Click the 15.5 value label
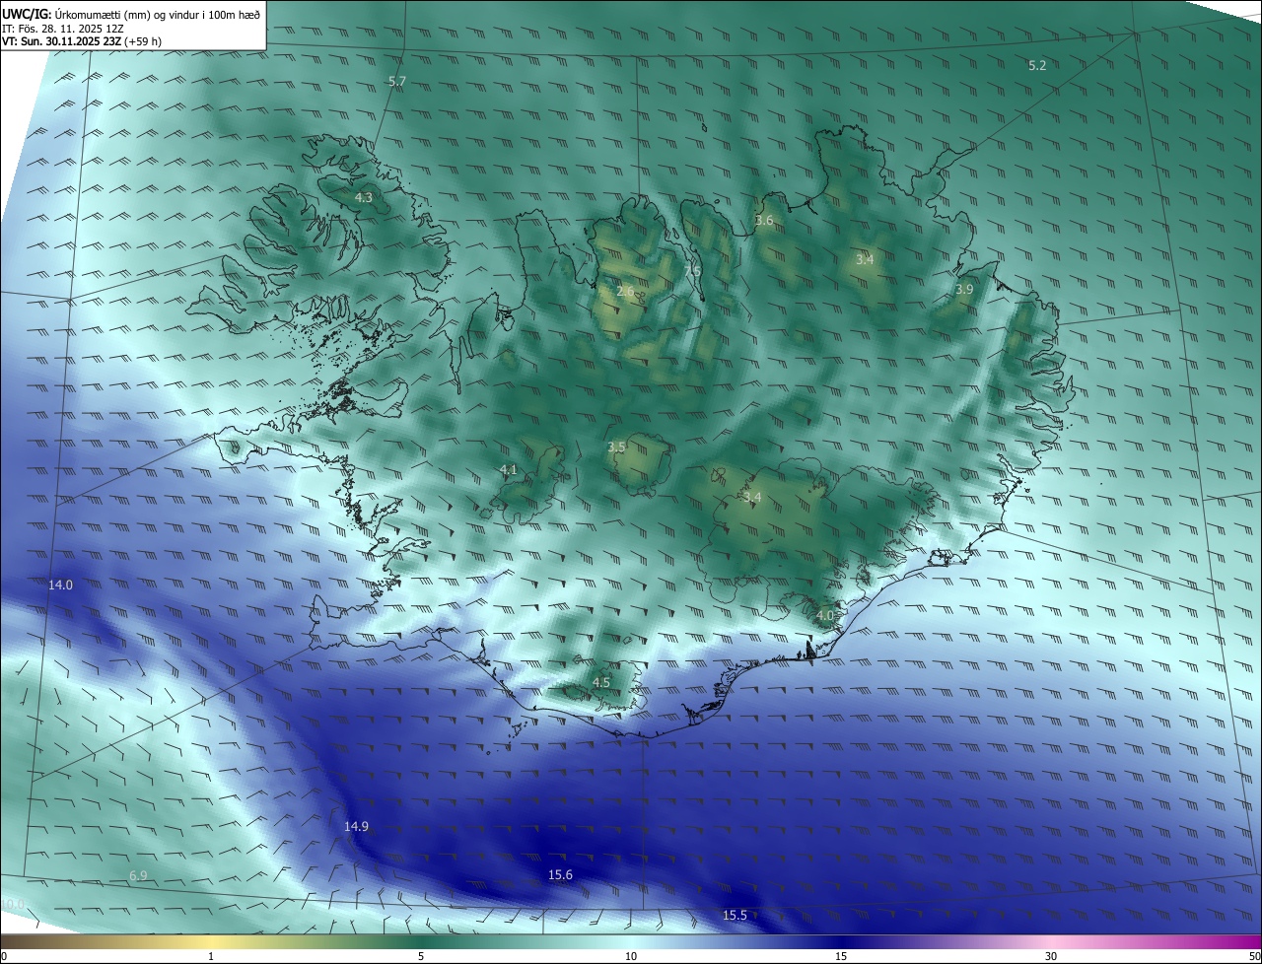The image size is (1262, 964). 735,915
